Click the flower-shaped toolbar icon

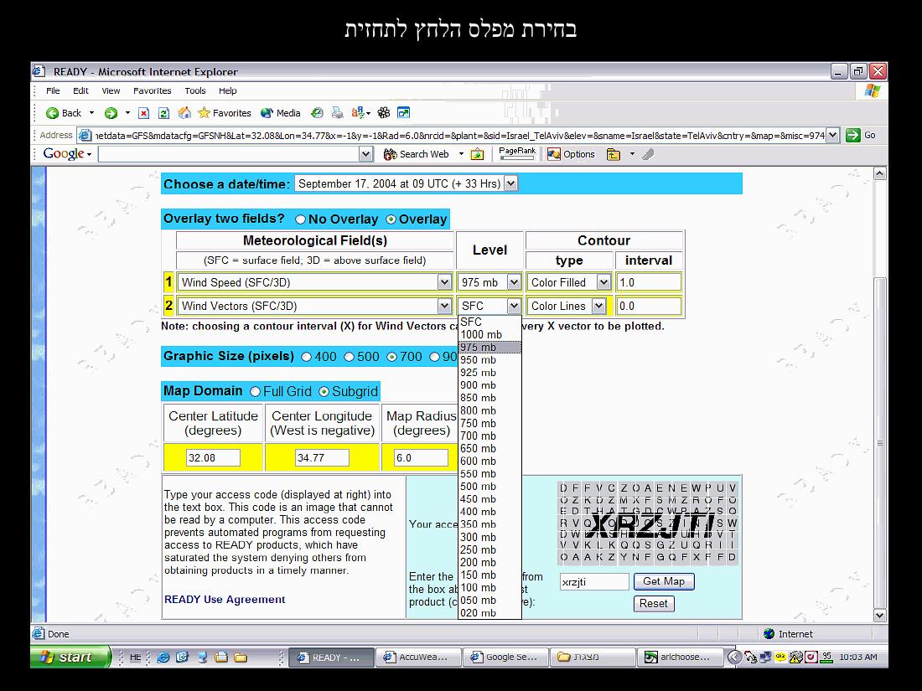pyautogui.click(x=384, y=113)
